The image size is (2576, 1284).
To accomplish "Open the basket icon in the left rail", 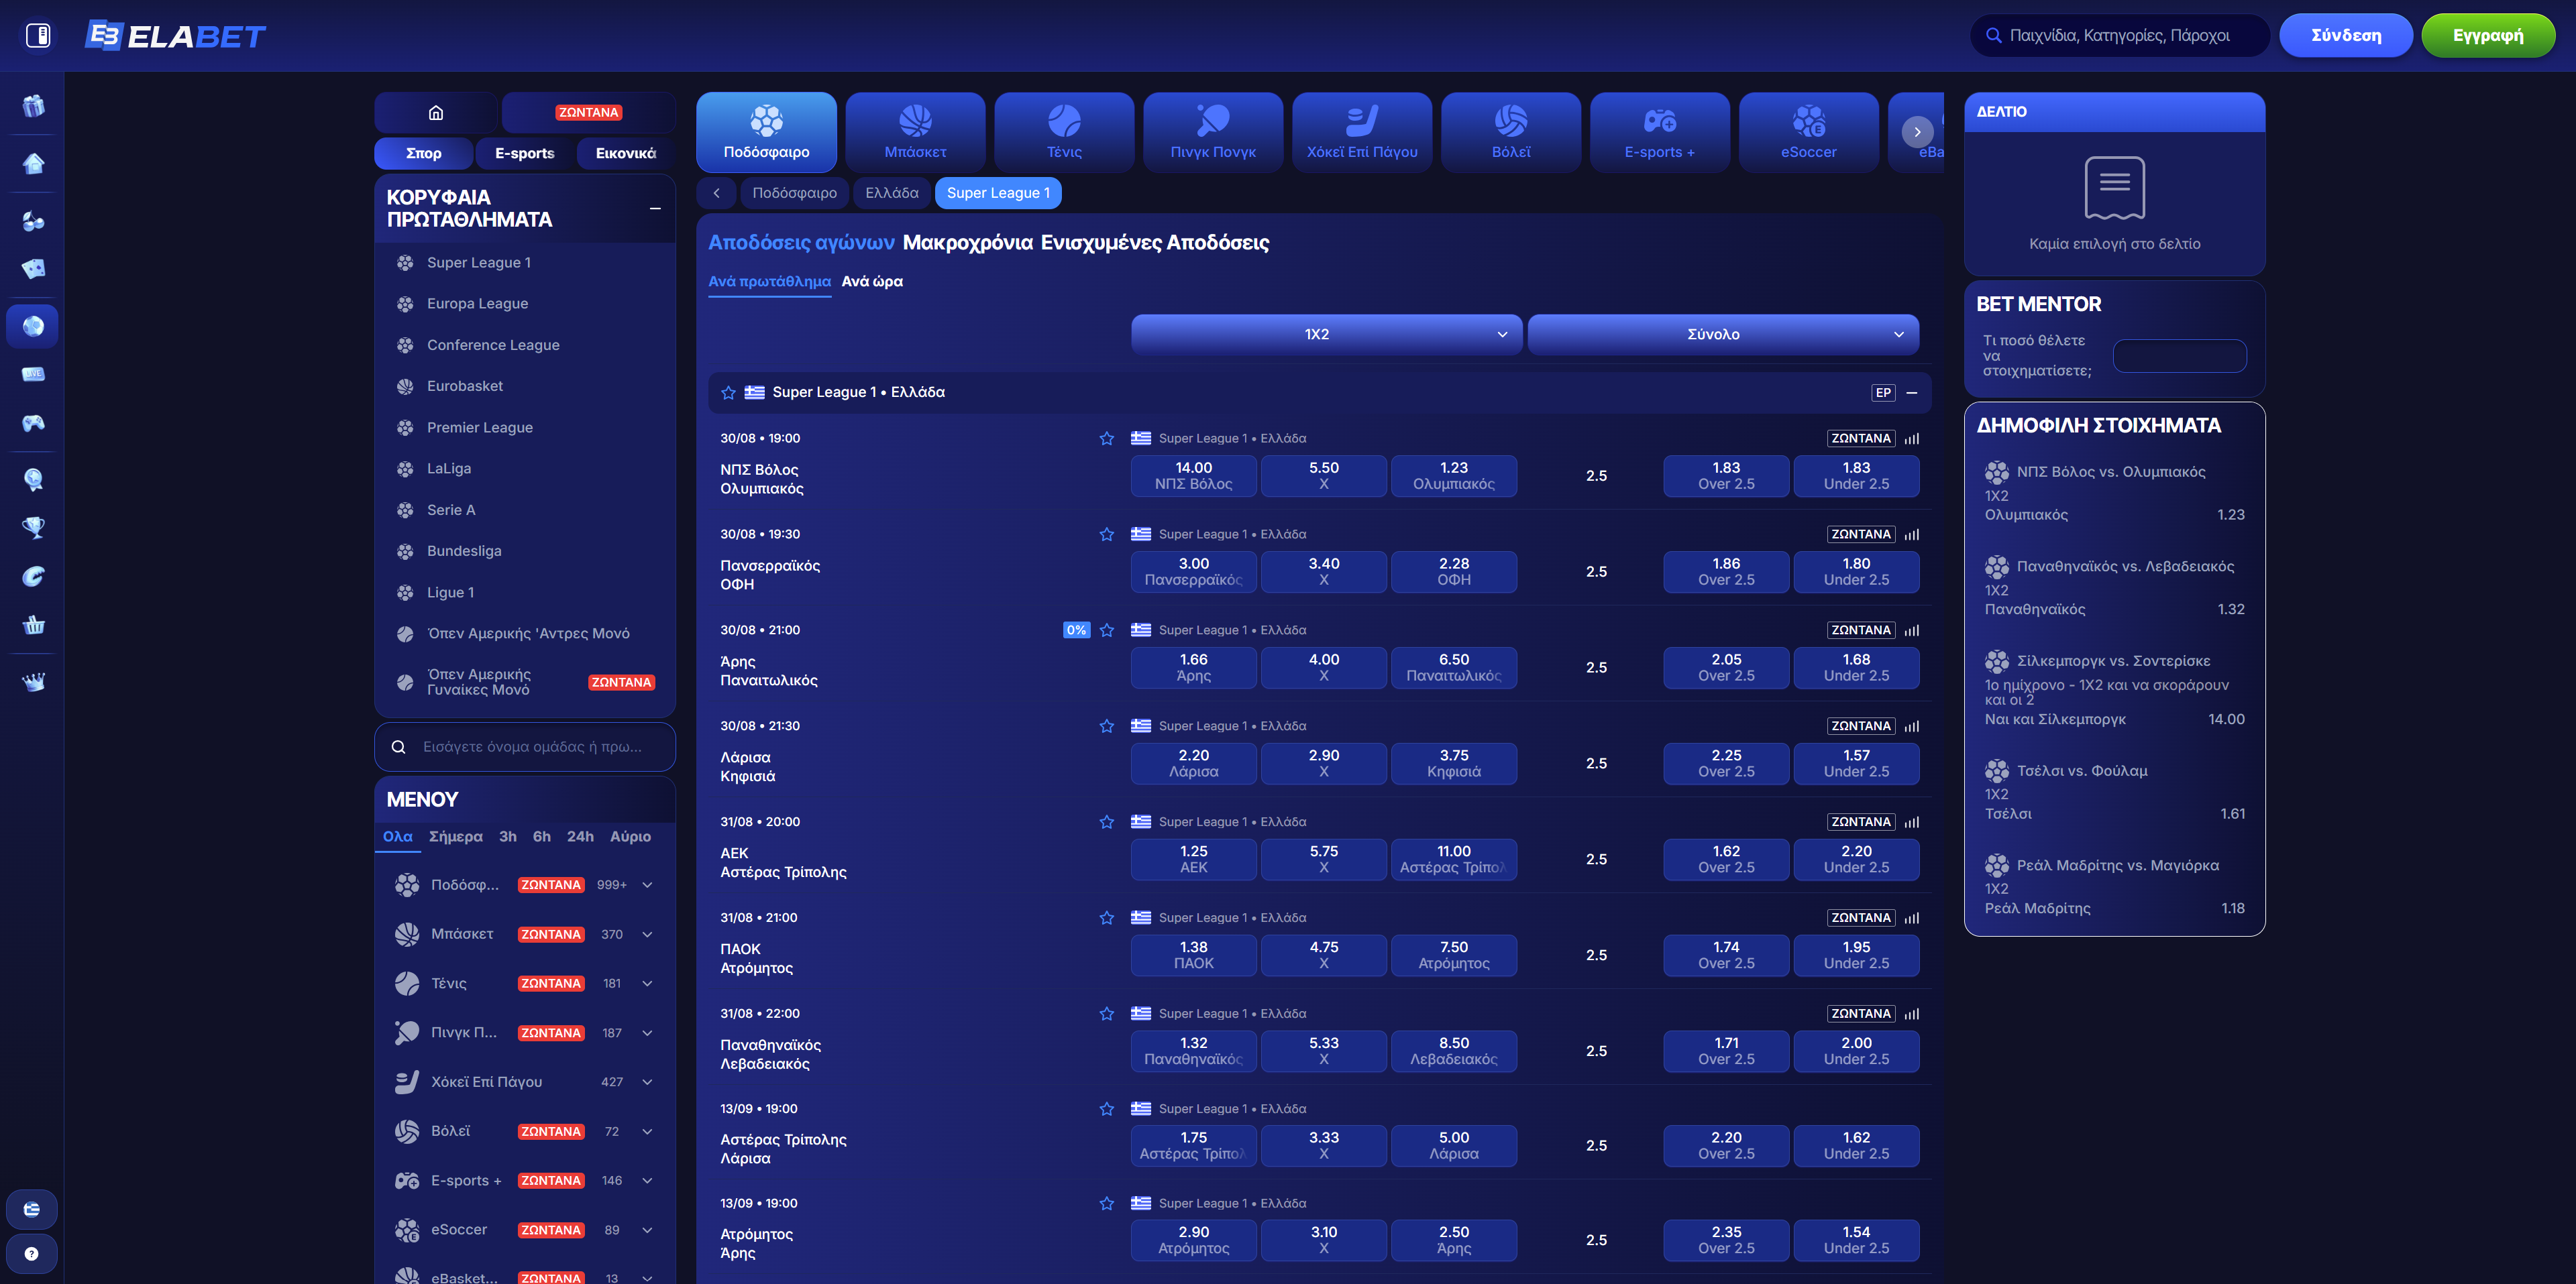I will point(33,626).
